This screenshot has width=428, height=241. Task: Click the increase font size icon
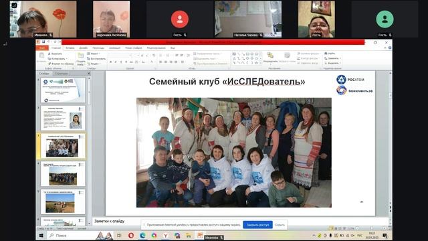(x=142, y=56)
